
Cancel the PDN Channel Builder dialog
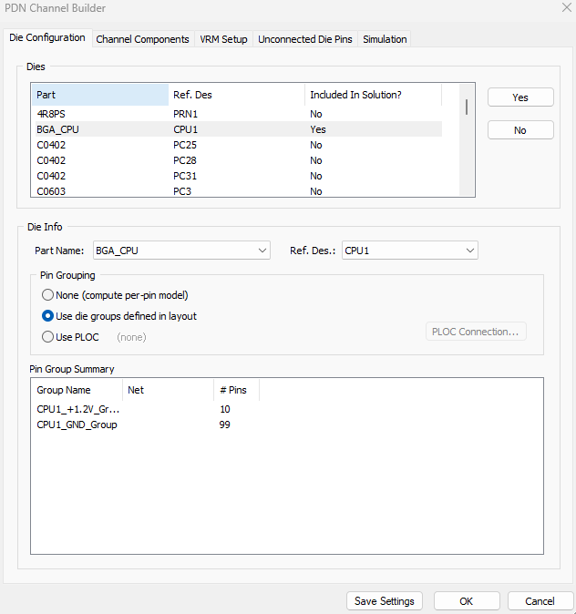coord(540,601)
